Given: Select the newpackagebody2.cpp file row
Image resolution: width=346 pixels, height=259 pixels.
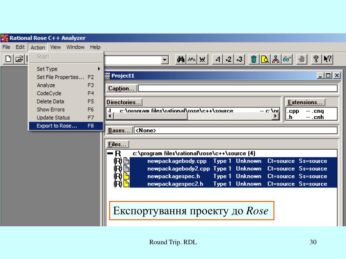Looking at the screenshot, I should [233, 169].
